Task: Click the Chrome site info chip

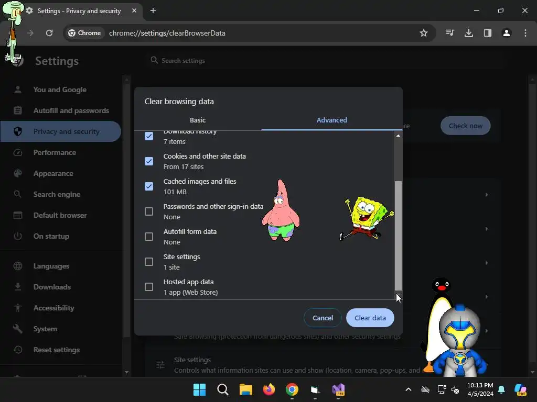Action: click(84, 33)
